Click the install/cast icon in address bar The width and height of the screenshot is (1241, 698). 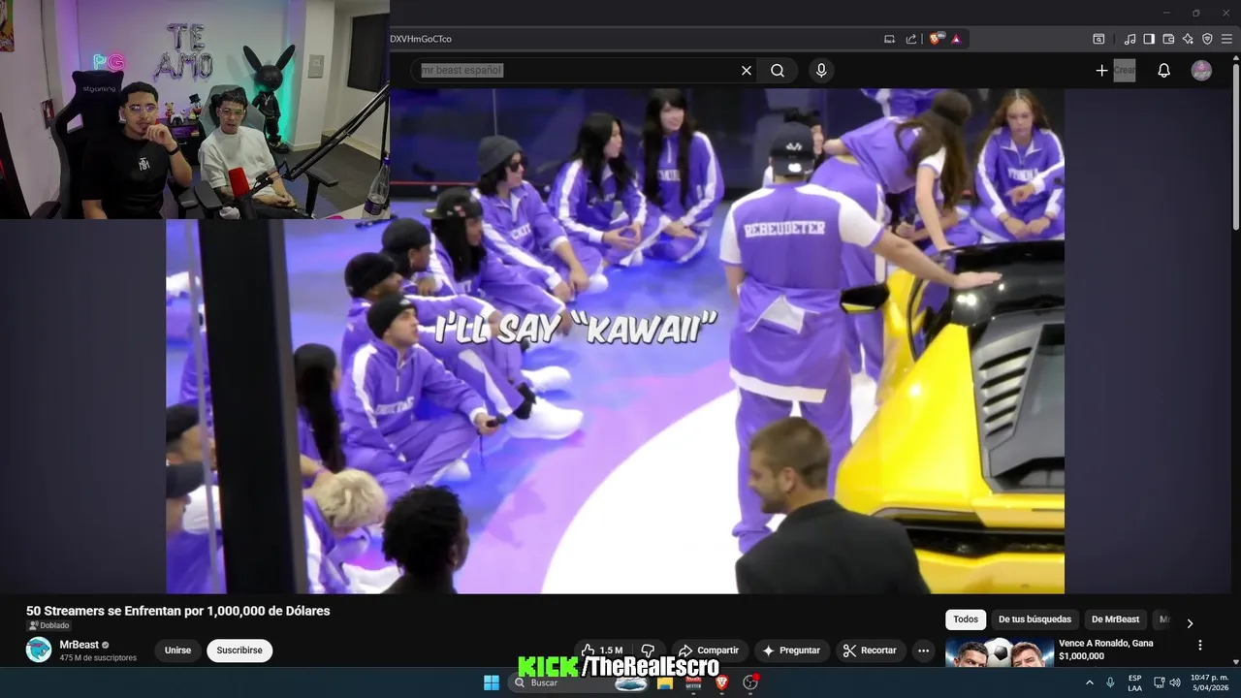(890, 39)
